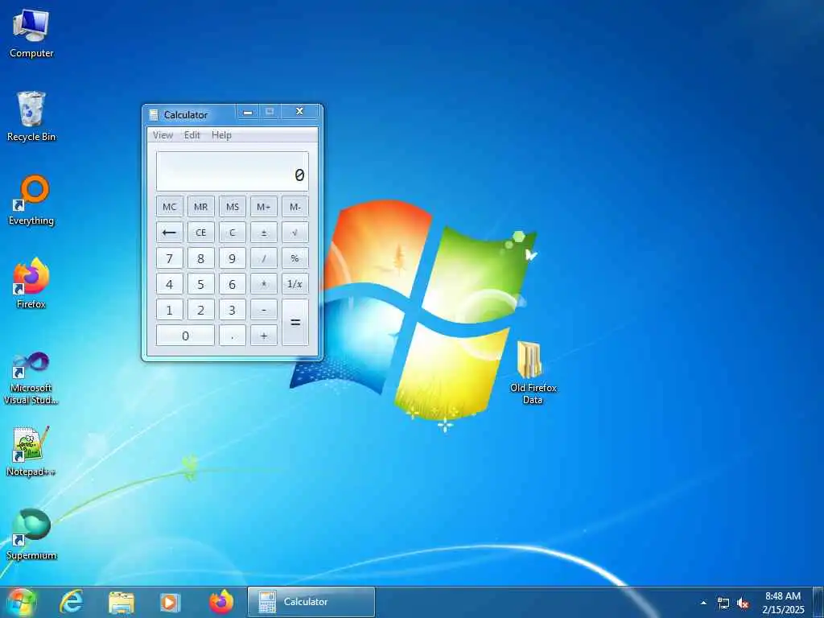This screenshot has height=618, width=824.
Task: Close the Calculator window
Action: pos(299,111)
